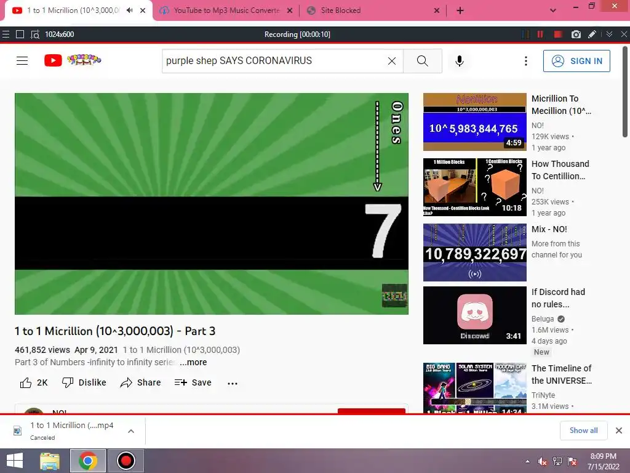This screenshot has width=630, height=473.
Task: Open the YouTube guide hamburger menu
Action: 22,61
